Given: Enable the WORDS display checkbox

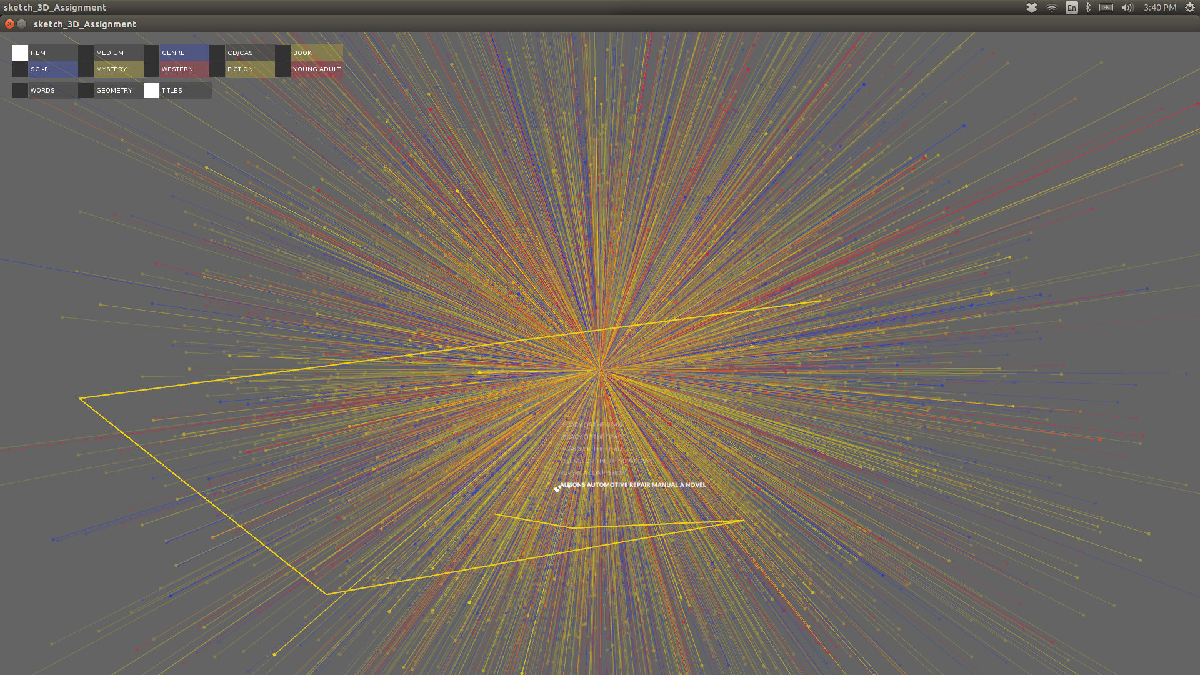Looking at the screenshot, I should tap(20, 91).
